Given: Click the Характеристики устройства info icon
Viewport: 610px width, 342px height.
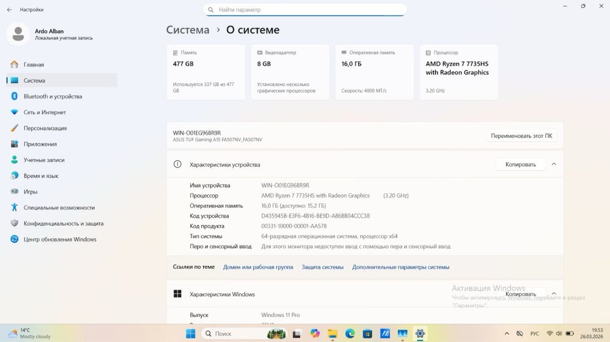Looking at the screenshot, I should pyautogui.click(x=178, y=164).
